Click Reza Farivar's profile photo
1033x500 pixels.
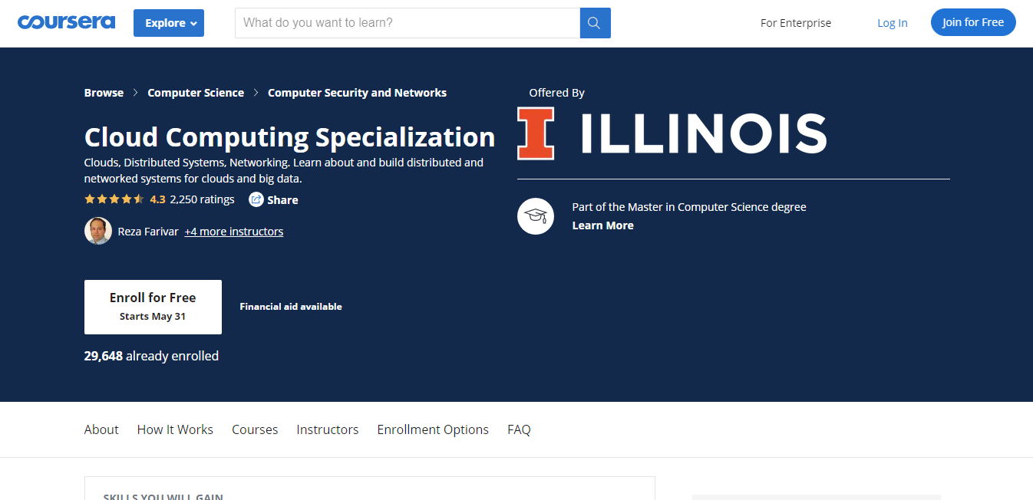[98, 232]
